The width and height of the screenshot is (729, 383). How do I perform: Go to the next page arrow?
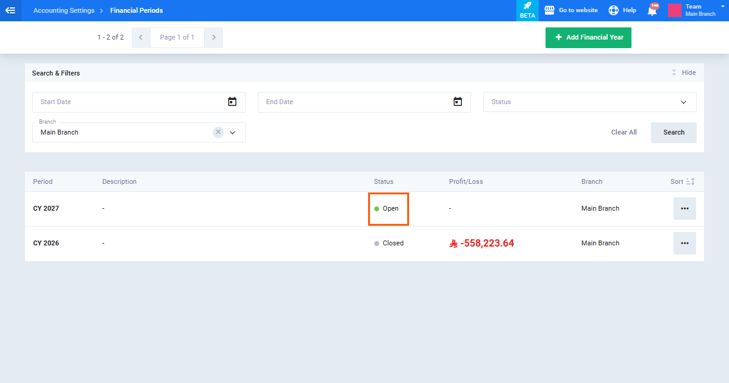pyautogui.click(x=214, y=37)
